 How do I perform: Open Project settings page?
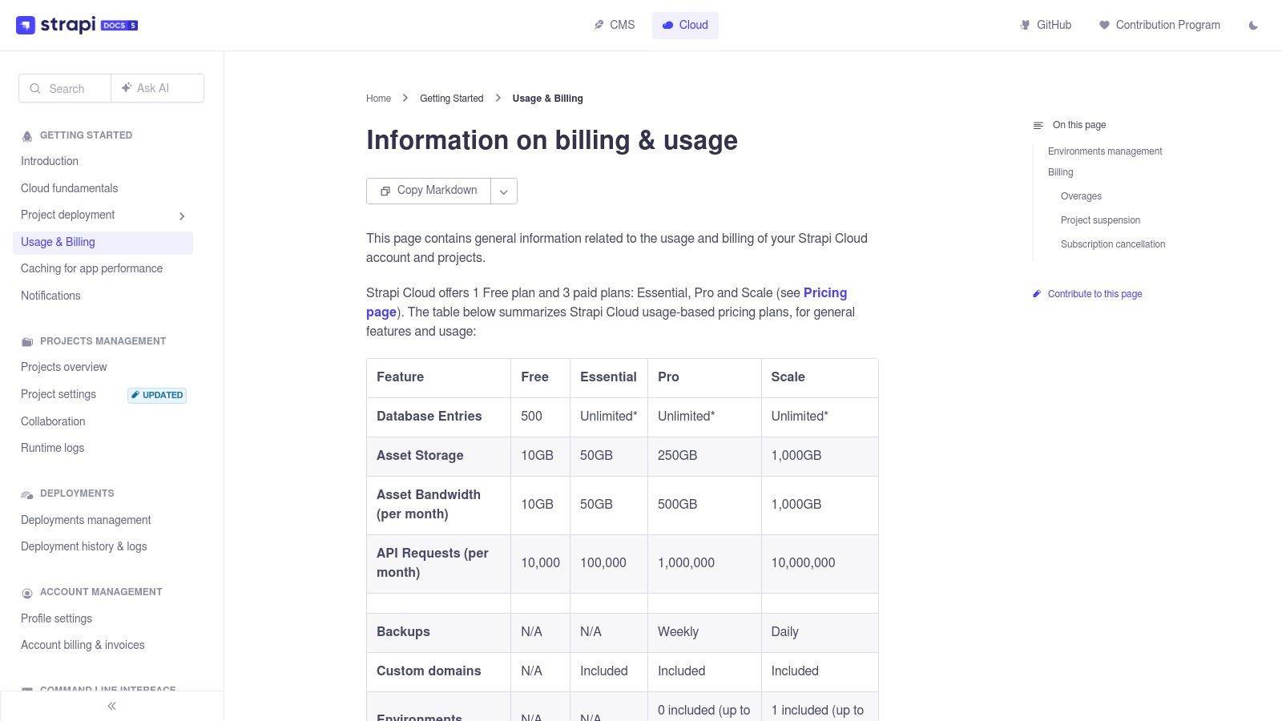pos(58,394)
